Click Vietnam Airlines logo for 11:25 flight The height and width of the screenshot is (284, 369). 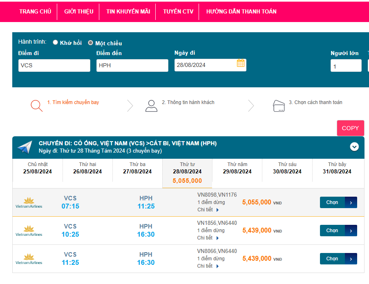(29, 259)
